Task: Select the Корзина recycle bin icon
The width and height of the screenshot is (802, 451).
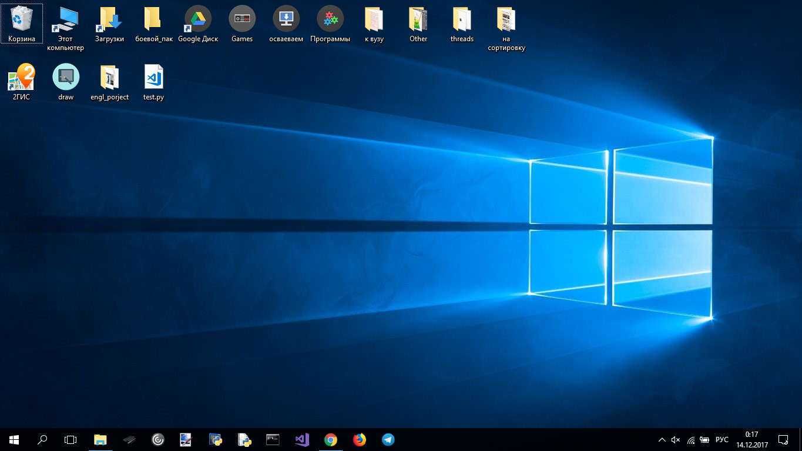Action: click(x=22, y=24)
